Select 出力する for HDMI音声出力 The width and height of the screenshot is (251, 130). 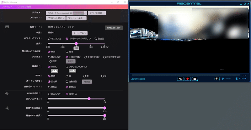[x=67, y=94]
